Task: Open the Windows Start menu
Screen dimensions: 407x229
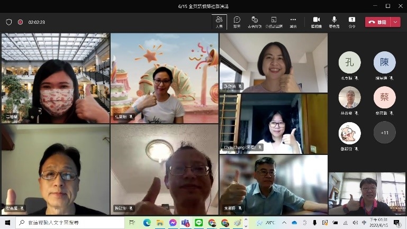Action: click(x=7, y=223)
